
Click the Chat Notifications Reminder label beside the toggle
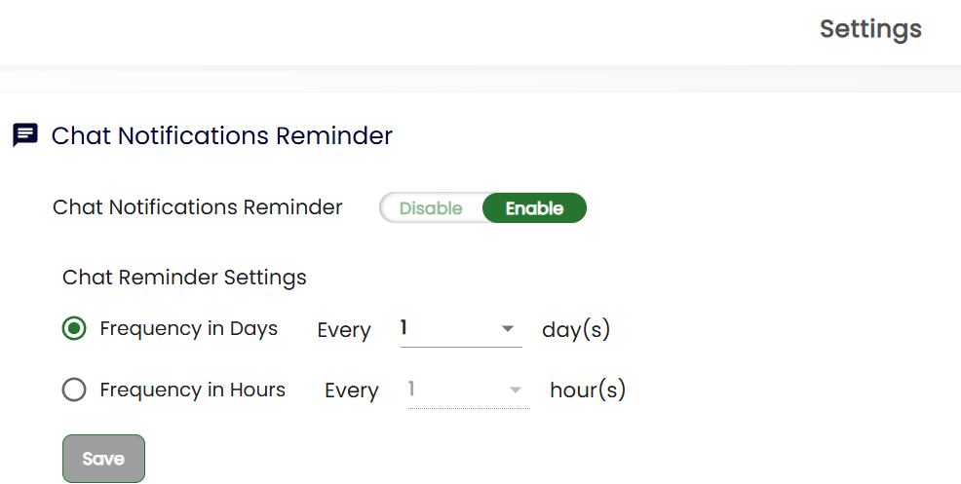198,207
